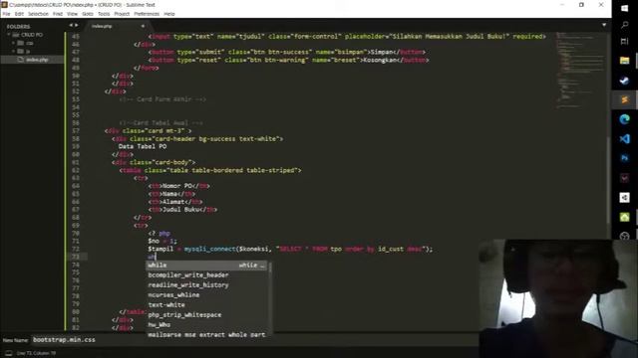Launch Steam from the taskbar
This screenshot has width=638, height=358.
625,81
